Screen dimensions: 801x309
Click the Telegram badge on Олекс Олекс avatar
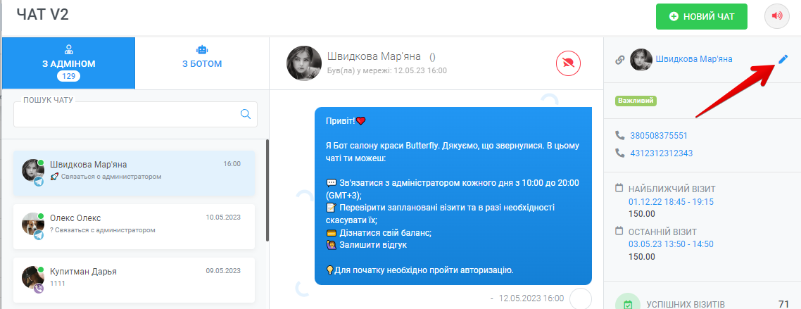pyautogui.click(x=39, y=235)
